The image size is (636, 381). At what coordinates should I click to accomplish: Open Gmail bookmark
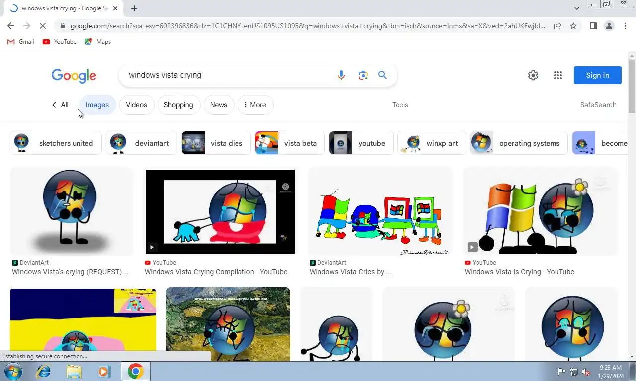pos(21,42)
